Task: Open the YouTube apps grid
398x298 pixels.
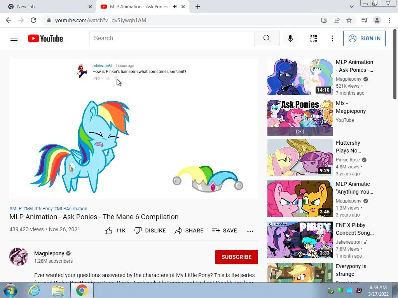Action: pos(314,38)
